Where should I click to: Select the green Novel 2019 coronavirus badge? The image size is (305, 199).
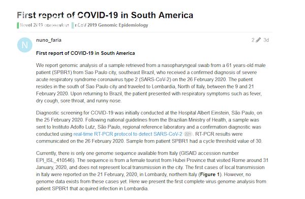[x=18, y=25]
